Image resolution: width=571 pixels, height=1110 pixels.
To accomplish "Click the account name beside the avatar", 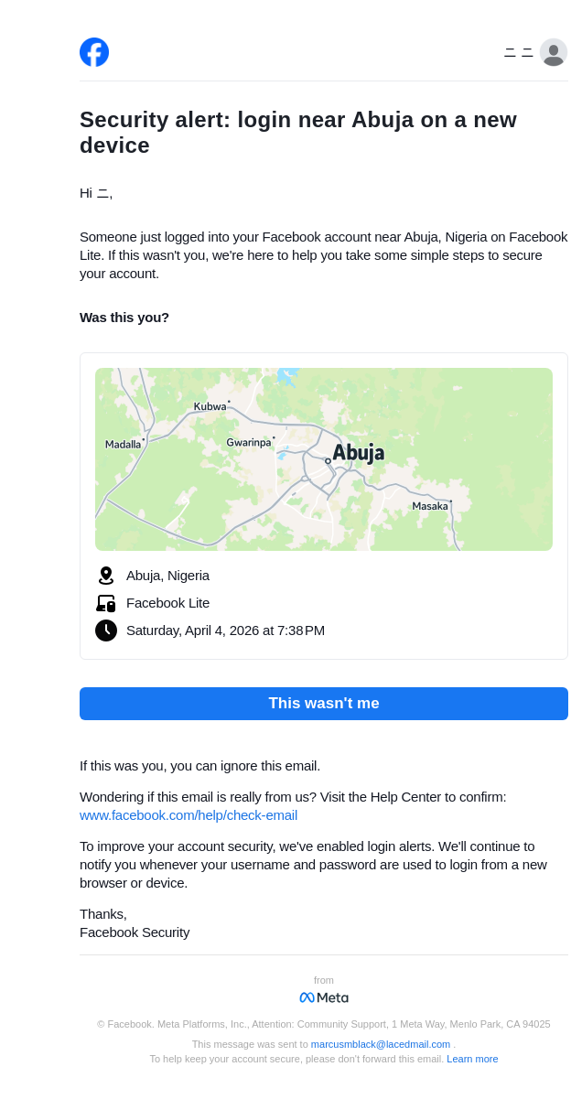I will click(519, 53).
